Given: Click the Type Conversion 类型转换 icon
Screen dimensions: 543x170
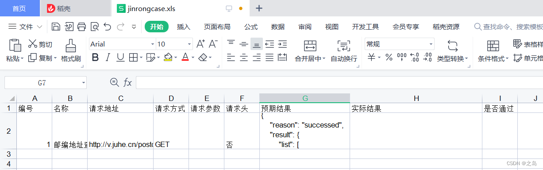Looking at the screenshot, I should click(452, 45).
